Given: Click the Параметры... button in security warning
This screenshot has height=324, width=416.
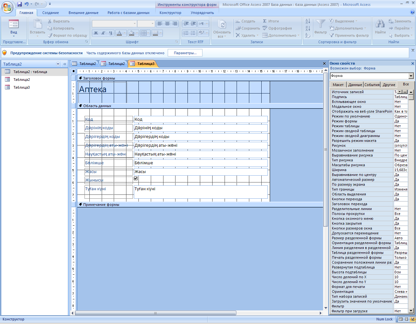Looking at the screenshot, I should coord(185,53).
